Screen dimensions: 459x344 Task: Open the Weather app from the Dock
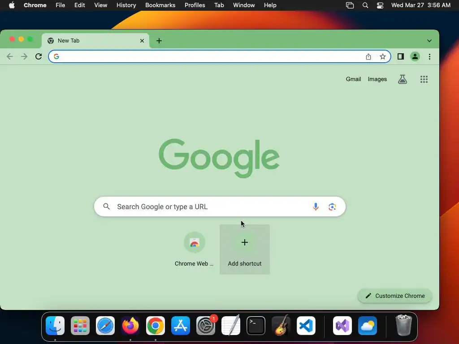pos(368,326)
